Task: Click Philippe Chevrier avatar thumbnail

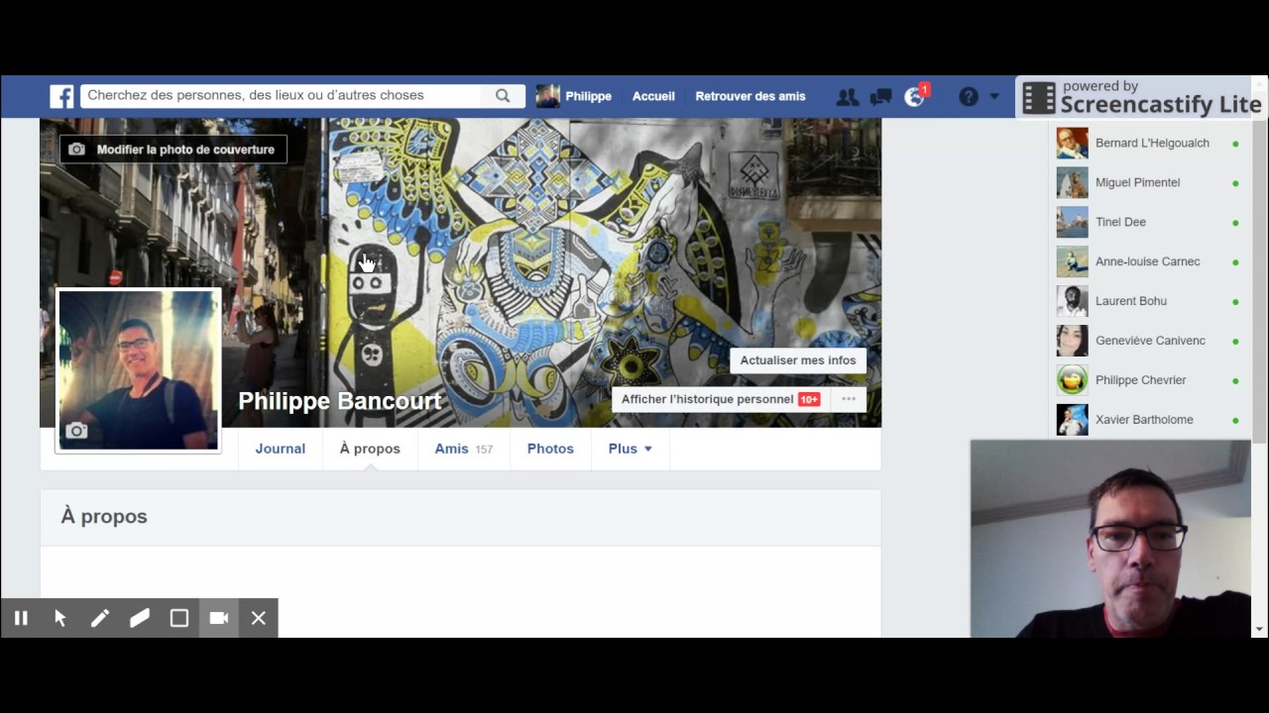Action: (1072, 380)
